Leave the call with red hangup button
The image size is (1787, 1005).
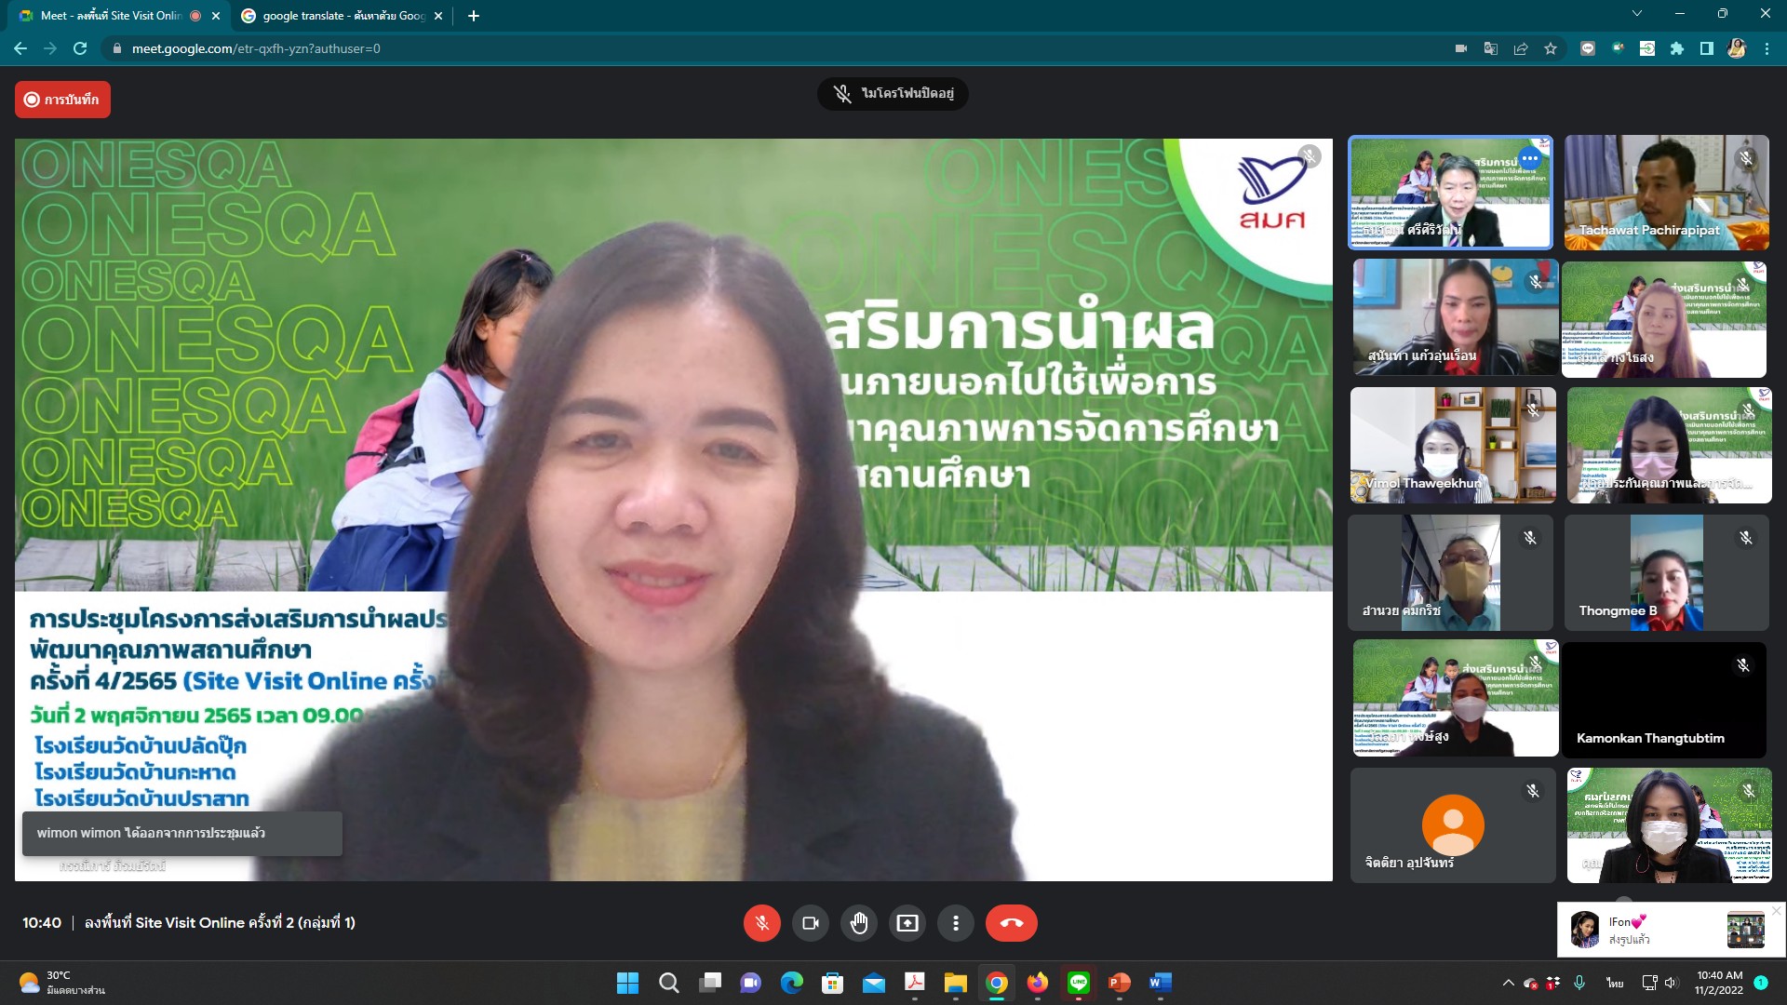[1011, 923]
